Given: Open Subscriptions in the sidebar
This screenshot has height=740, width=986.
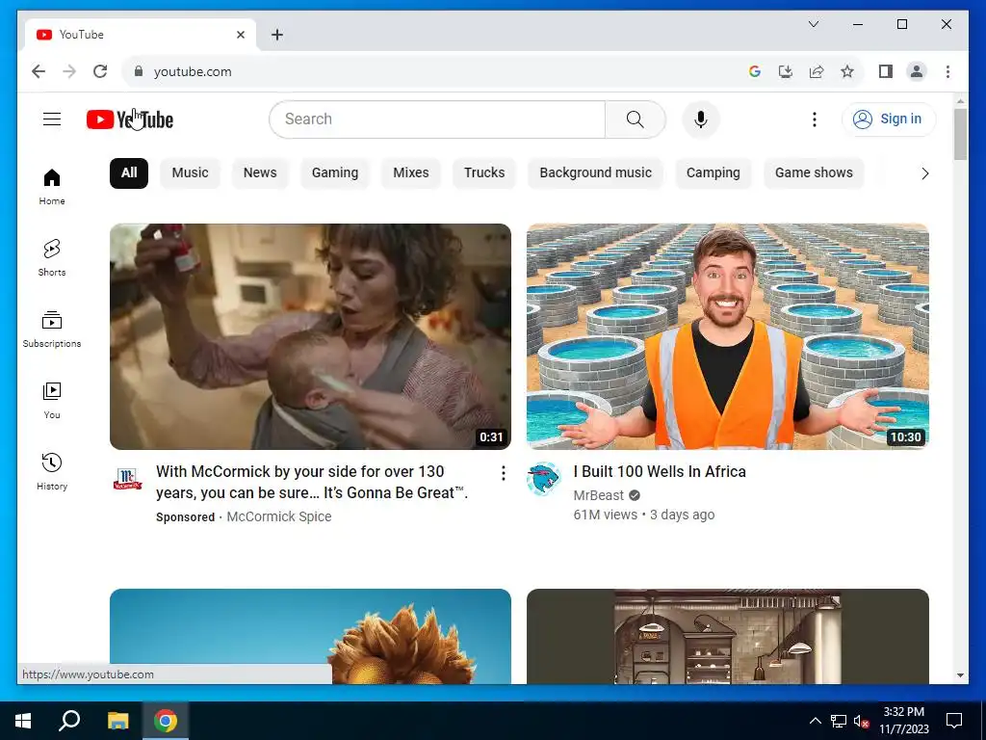Looking at the screenshot, I should pos(52,330).
